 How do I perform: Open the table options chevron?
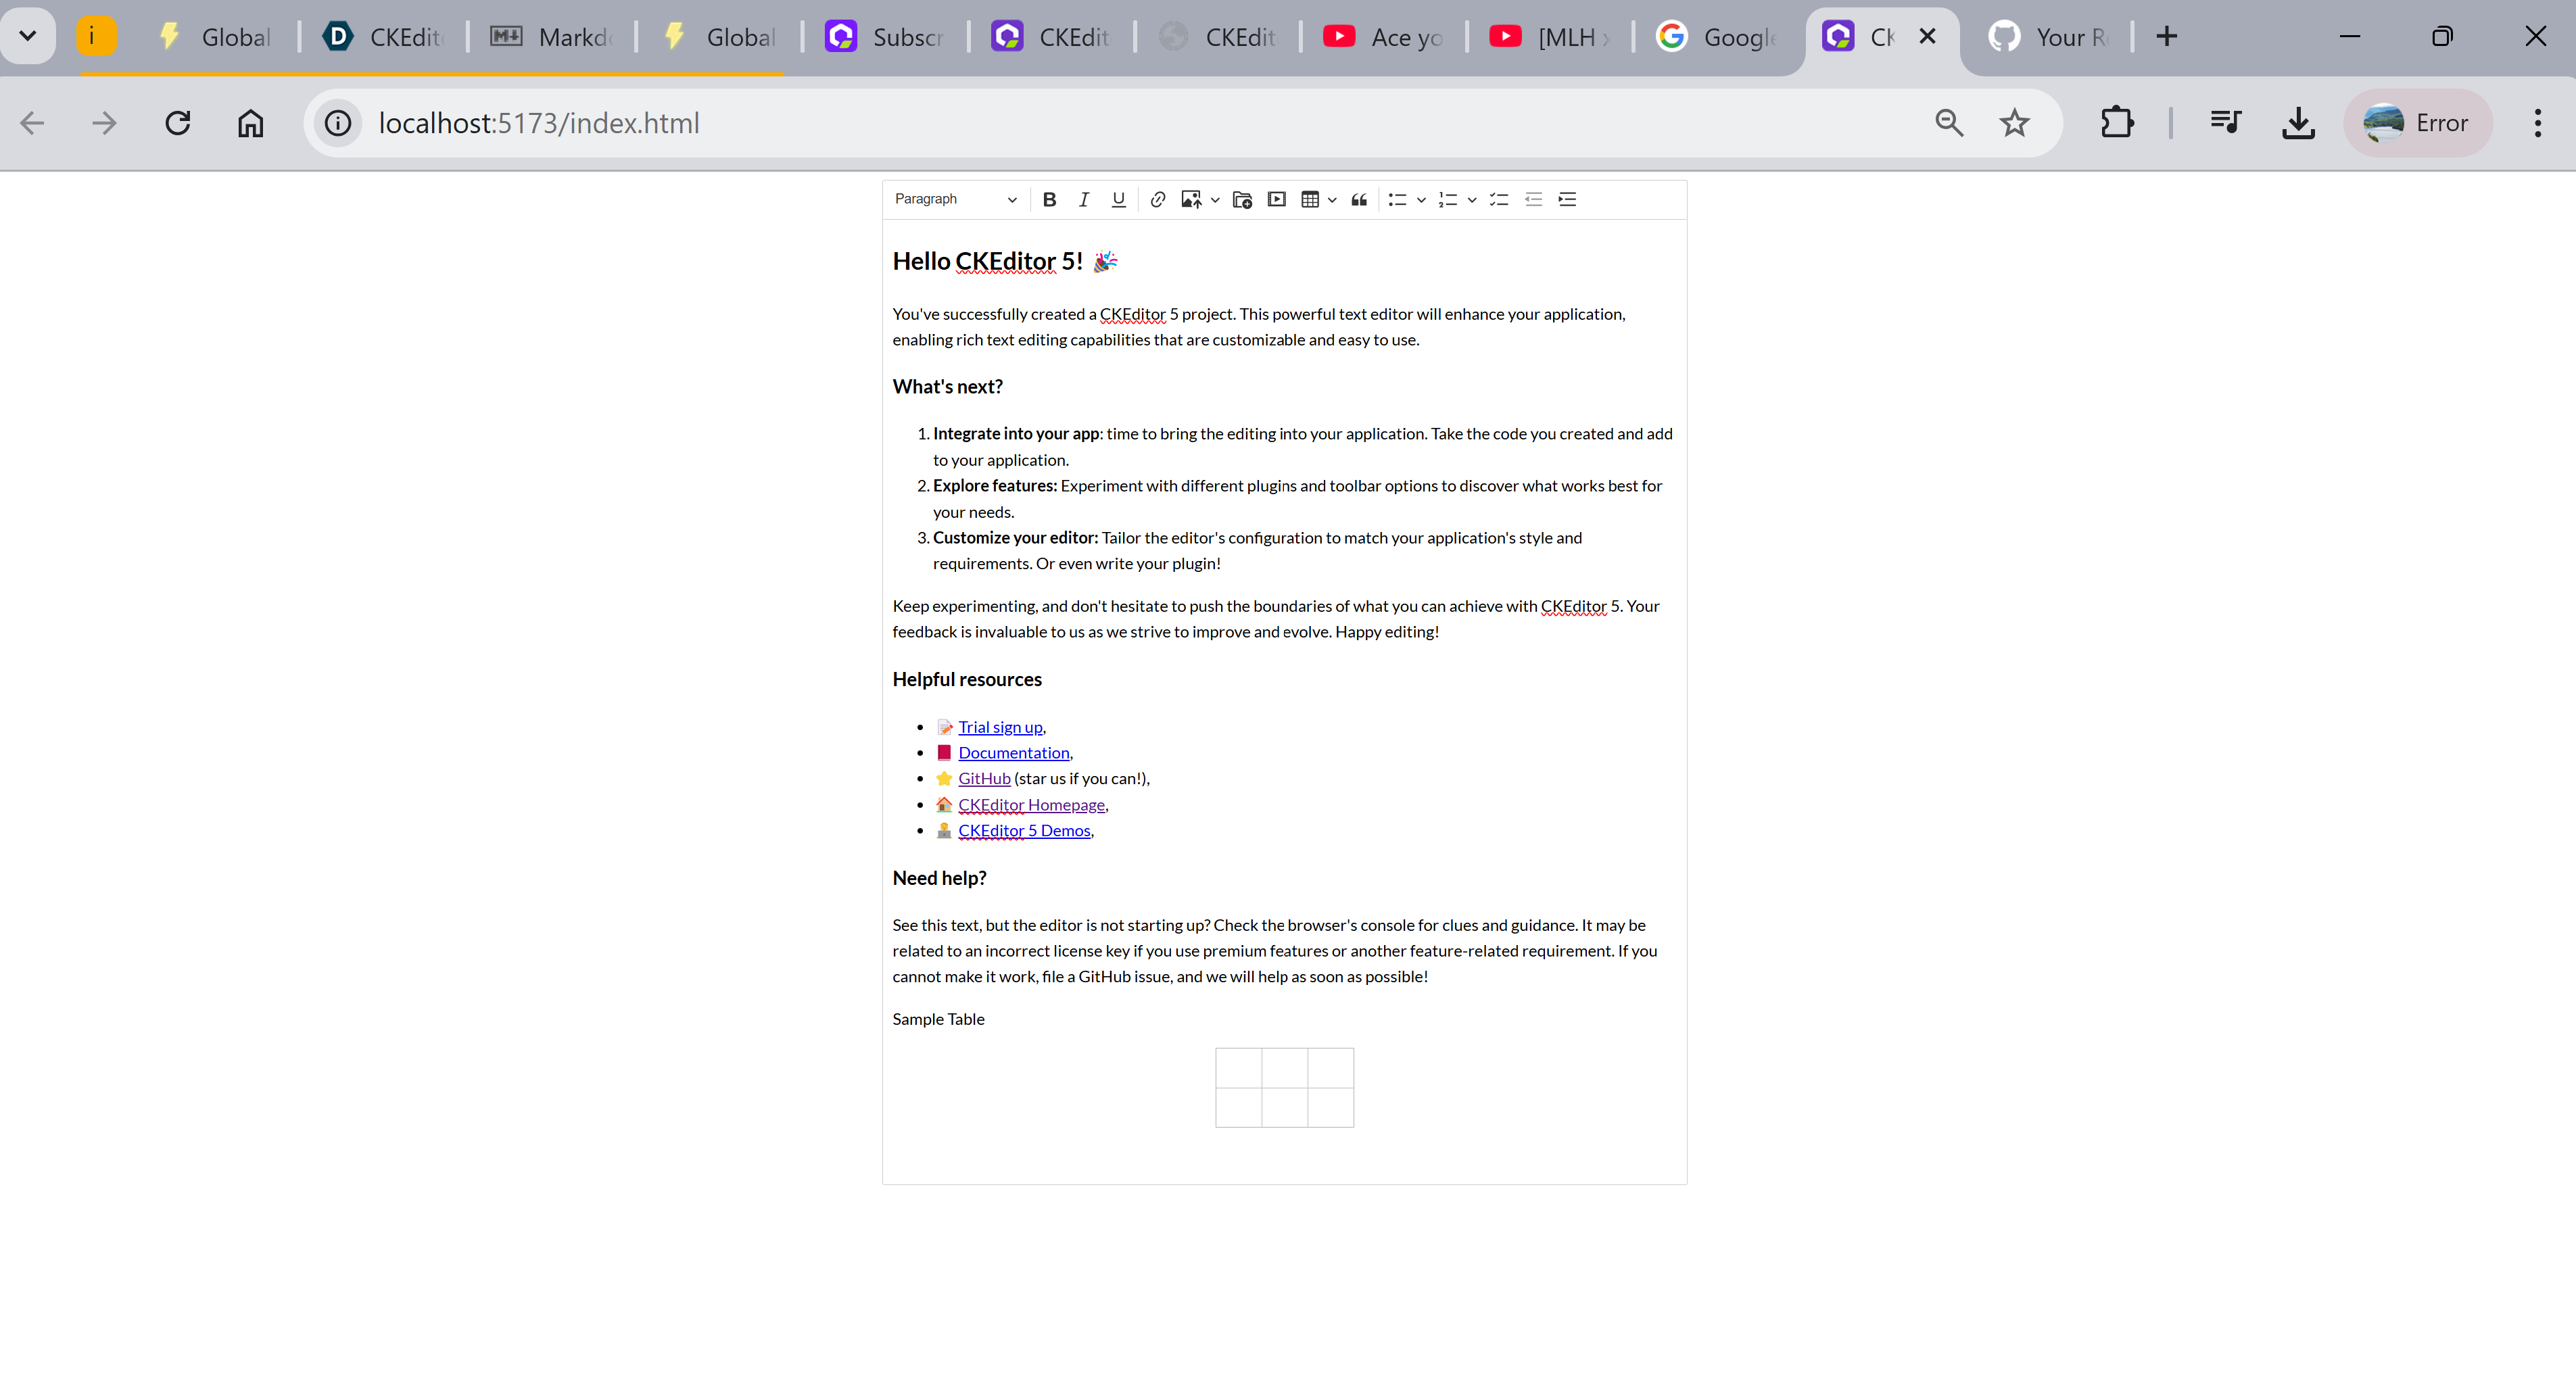(x=1333, y=199)
